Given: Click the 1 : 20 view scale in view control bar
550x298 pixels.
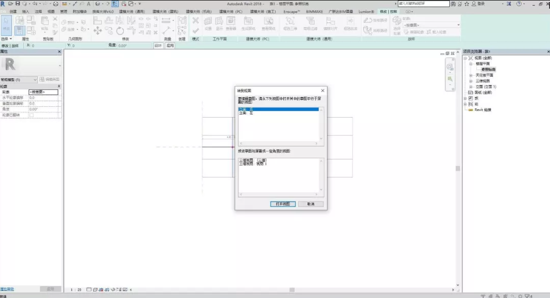Looking at the screenshot, I should pyautogui.click(x=76, y=290).
